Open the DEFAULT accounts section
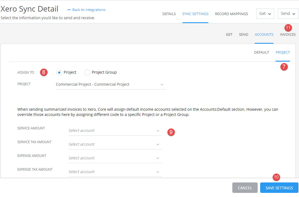Screen dimensions: 299x197 click(x=262, y=52)
